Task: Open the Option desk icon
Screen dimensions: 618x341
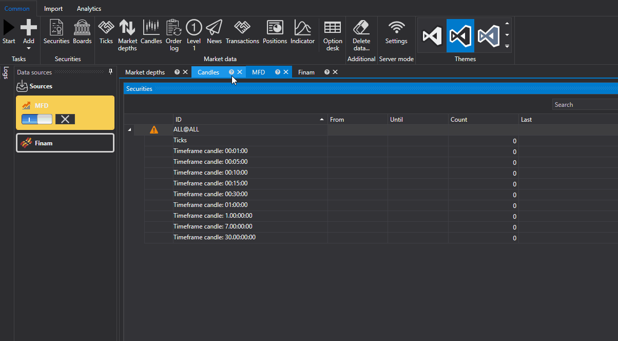Action: tap(333, 28)
